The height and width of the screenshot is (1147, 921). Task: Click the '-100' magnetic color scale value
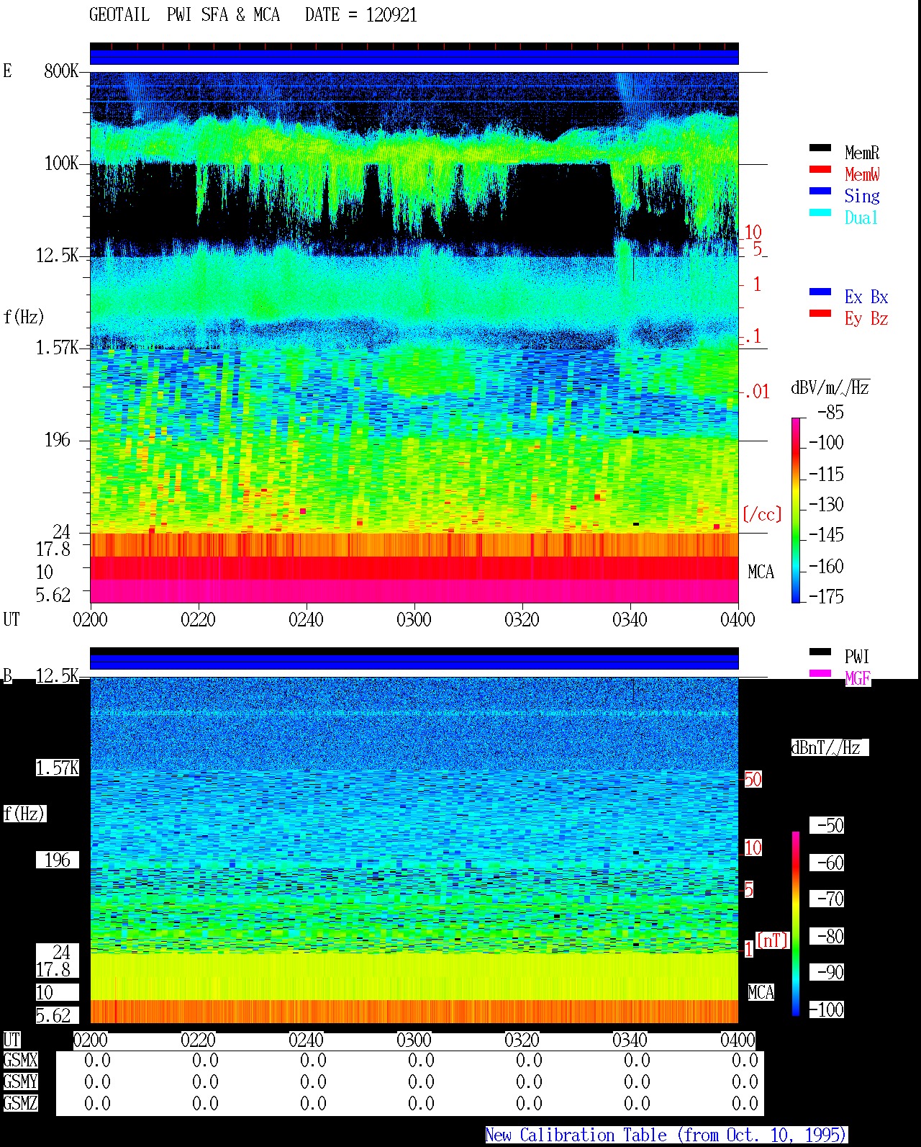click(826, 1009)
